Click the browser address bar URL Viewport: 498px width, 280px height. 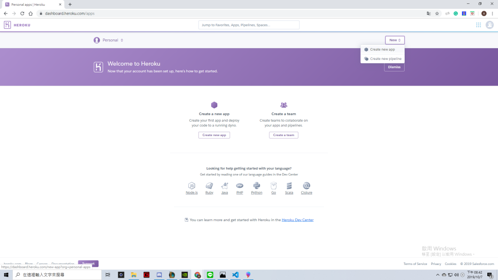pos(70,13)
